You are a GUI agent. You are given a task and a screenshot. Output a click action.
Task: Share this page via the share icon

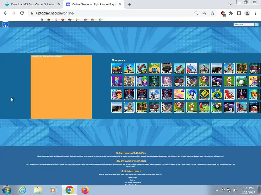click(x=204, y=13)
